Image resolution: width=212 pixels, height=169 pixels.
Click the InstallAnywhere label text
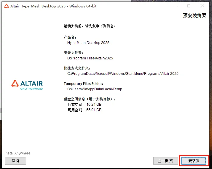[17, 153]
